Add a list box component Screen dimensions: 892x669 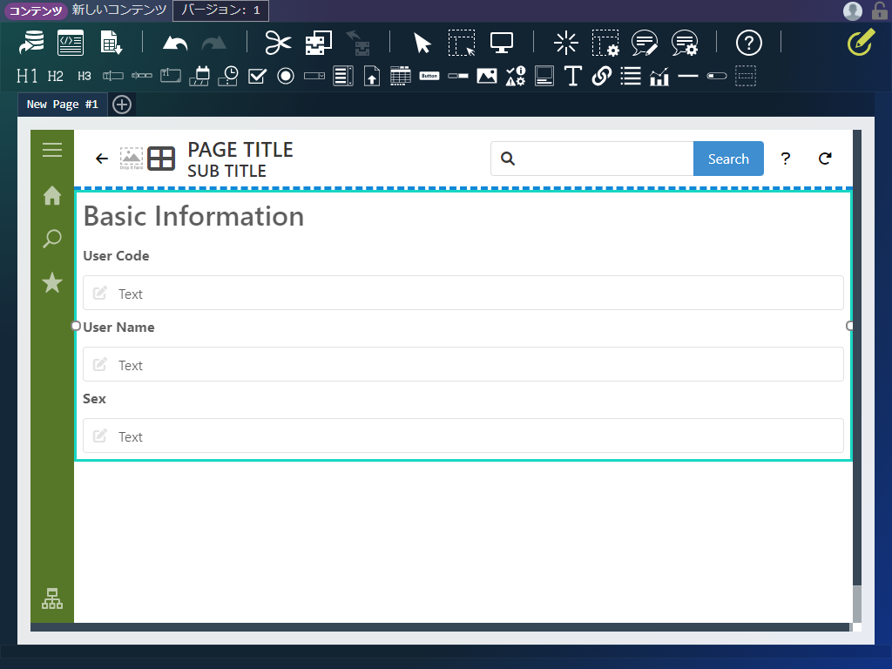click(343, 76)
